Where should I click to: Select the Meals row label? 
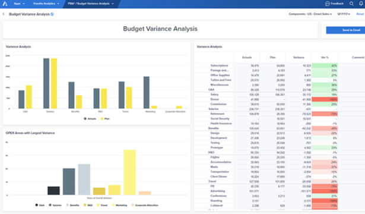pyautogui.click(x=214, y=167)
